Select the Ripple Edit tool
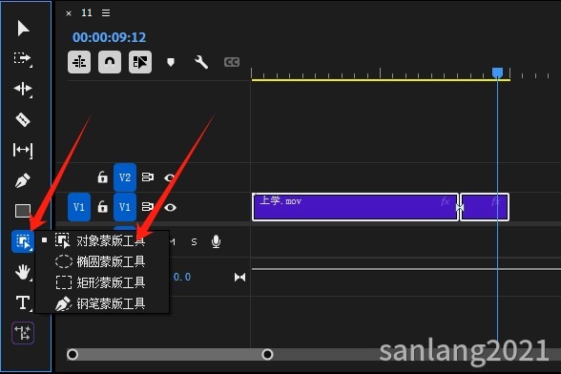The width and height of the screenshot is (561, 374). (23, 89)
